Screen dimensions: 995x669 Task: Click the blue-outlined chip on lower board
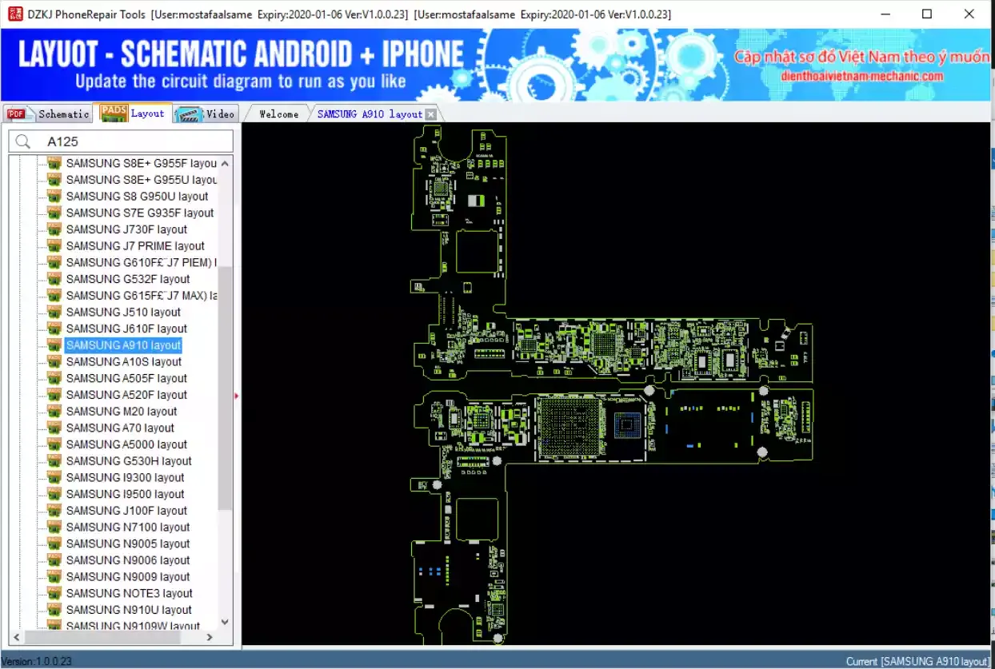pos(628,426)
